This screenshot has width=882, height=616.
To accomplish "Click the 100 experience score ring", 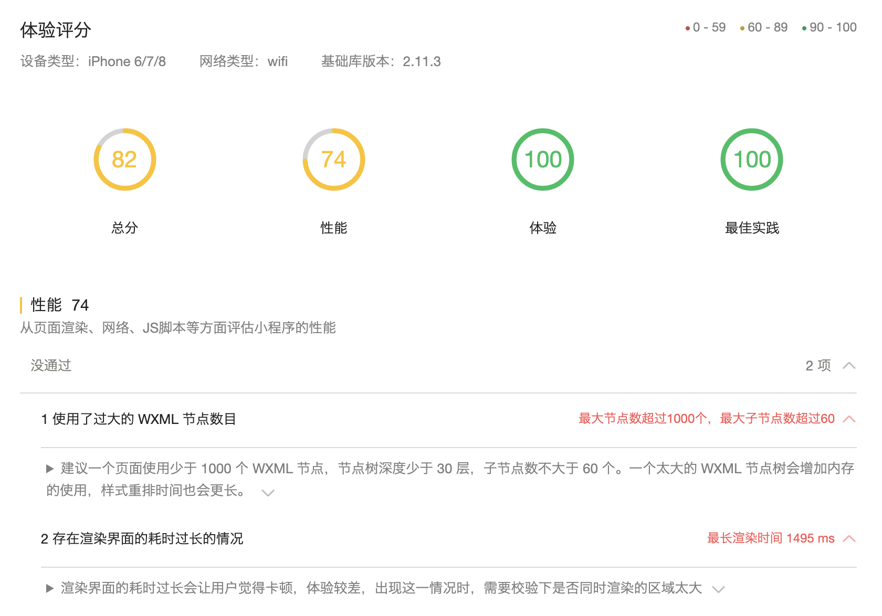I will (543, 160).
